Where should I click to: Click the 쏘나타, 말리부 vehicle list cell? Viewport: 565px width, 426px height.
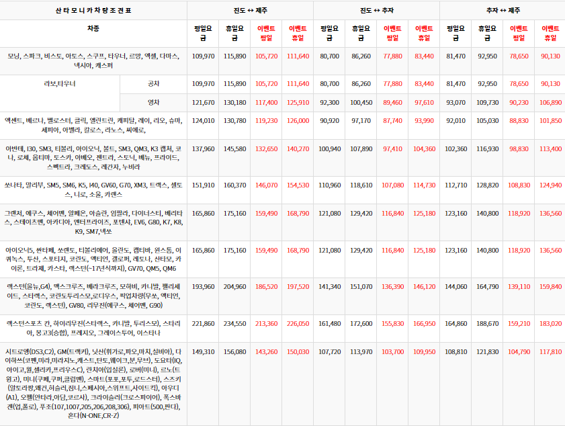(93, 190)
